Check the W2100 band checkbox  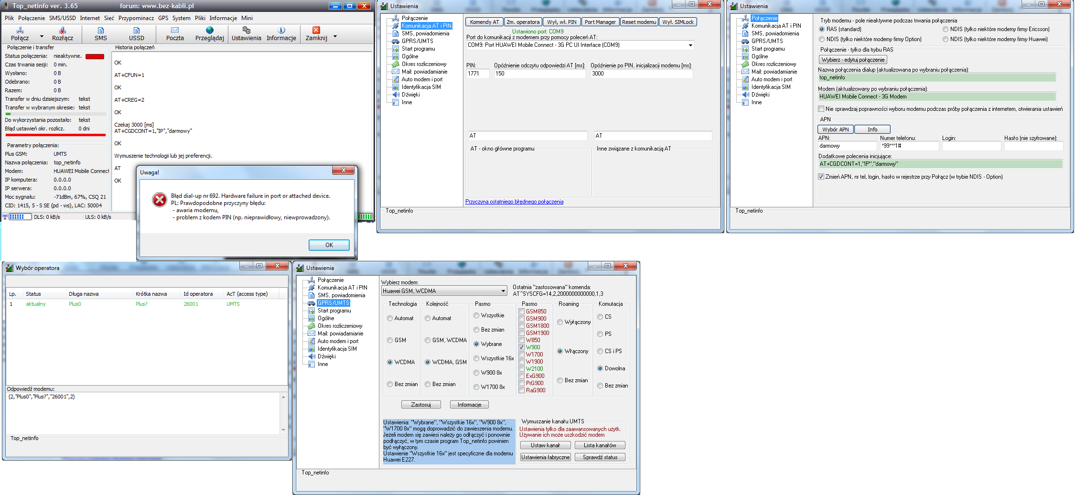[x=522, y=369]
